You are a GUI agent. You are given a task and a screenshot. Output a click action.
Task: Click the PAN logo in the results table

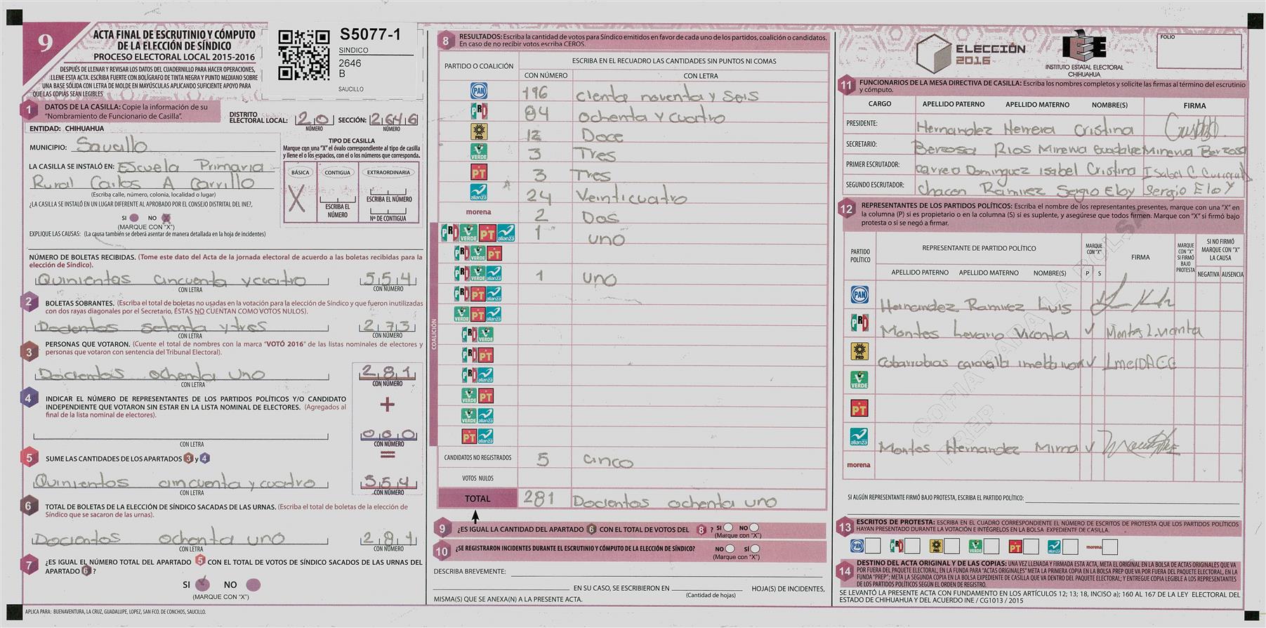tap(478, 91)
